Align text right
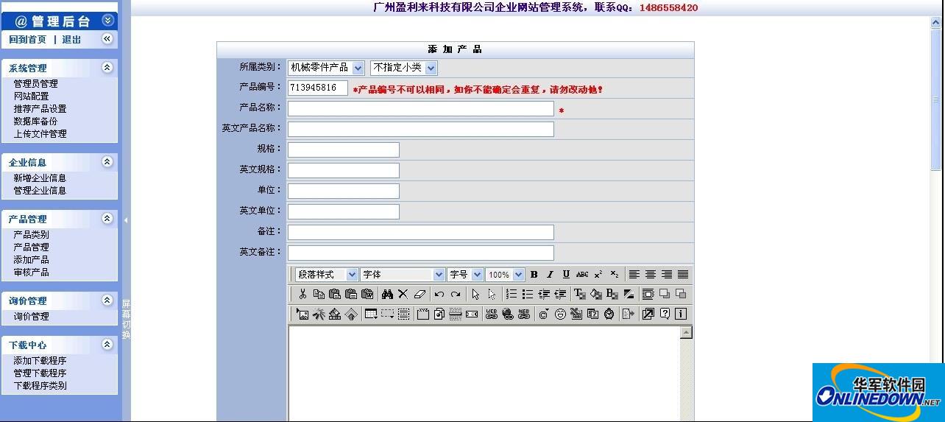Image resolution: width=945 pixels, height=422 pixels. 667,275
